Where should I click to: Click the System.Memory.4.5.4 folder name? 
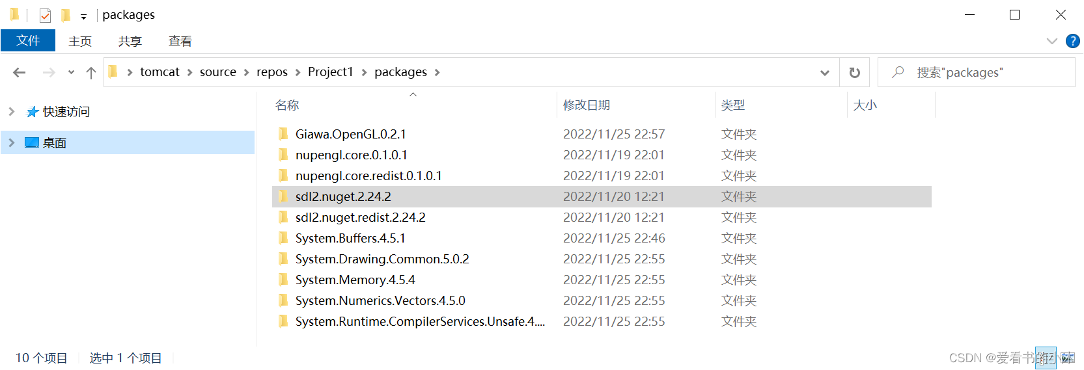pyautogui.click(x=355, y=280)
